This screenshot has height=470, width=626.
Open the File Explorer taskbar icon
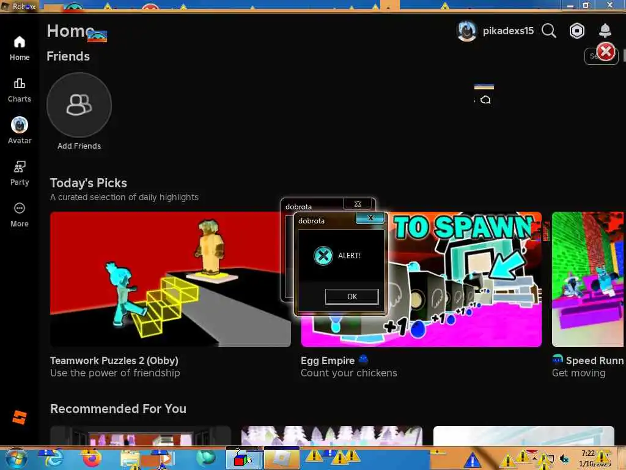130,459
